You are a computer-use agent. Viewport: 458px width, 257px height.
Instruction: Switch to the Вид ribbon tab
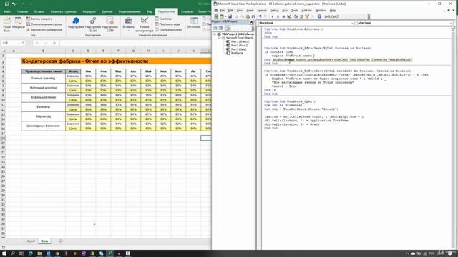150,11
